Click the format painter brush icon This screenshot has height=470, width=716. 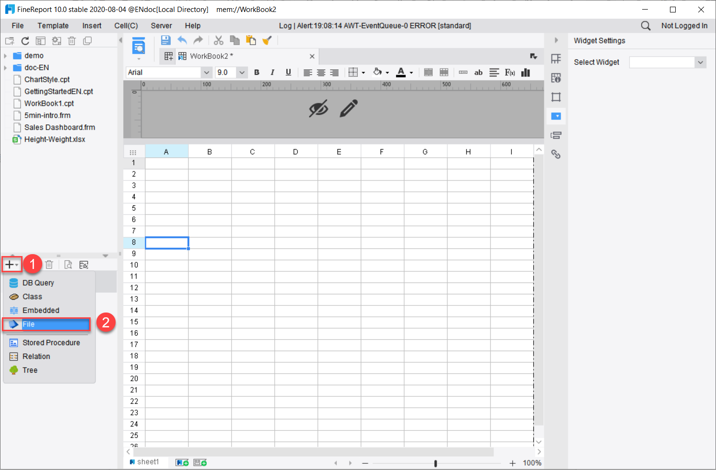[267, 40]
